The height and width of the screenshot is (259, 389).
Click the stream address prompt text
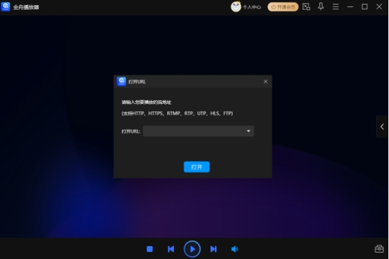[x=147, y=102]
